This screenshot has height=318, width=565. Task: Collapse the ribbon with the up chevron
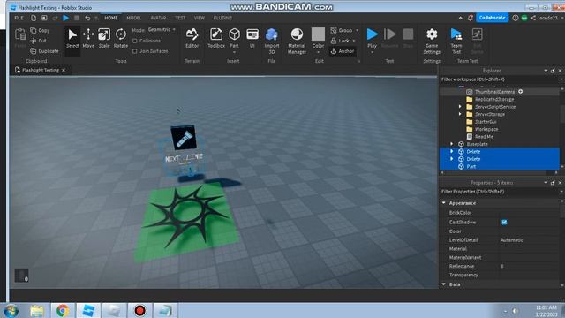tap(460, 18)
